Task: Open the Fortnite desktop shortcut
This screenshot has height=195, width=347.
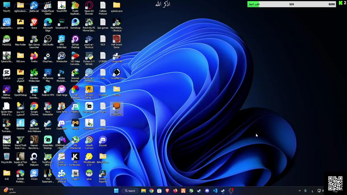Action: 20,125
